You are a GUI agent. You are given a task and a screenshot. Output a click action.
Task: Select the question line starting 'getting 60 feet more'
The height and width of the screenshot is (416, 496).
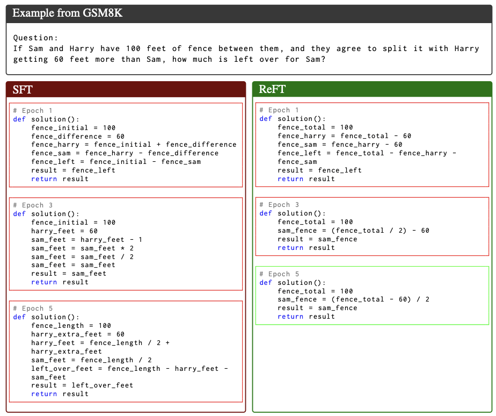click(x=169, y=59)
